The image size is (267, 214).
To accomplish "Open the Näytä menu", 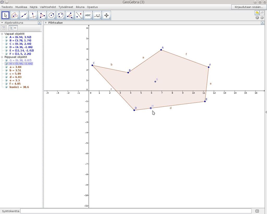I will pos(33,7).
